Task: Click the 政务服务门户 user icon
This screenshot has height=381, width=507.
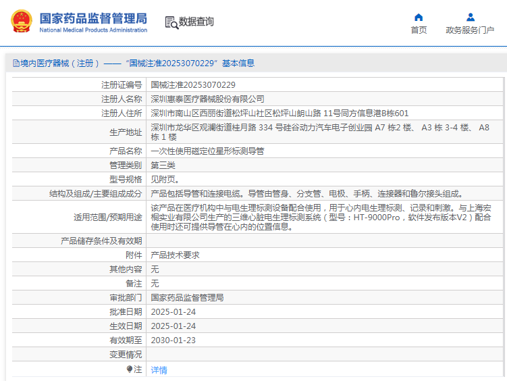Action: coord(470,17)
